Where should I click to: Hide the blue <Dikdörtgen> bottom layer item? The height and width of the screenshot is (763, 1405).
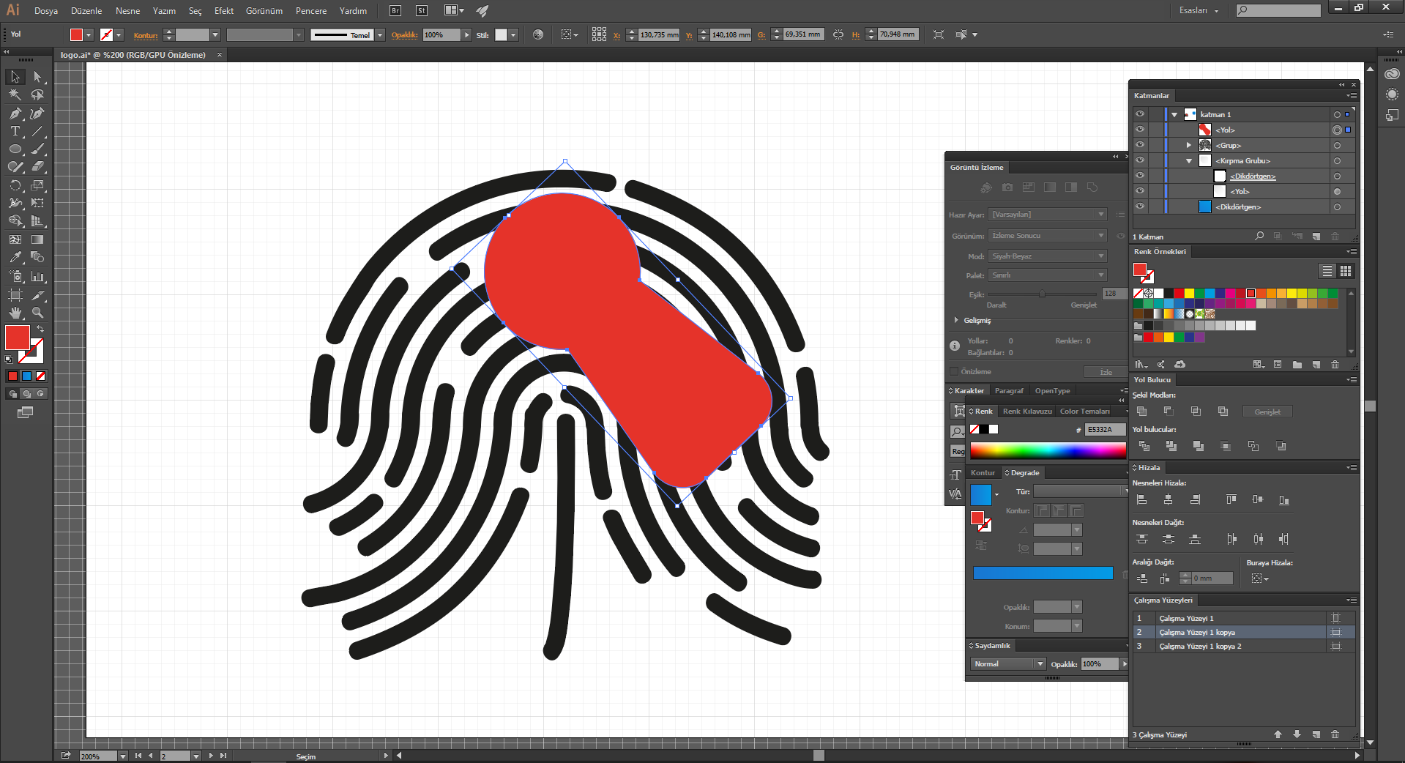coord(1140,206)
